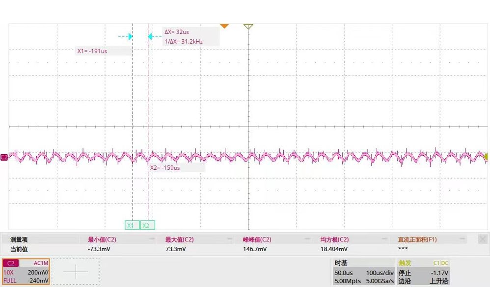The width and height of the screenshot is (490, 287).
Task: Click the orange trigger position marker
Action: [x=224, y=26]
